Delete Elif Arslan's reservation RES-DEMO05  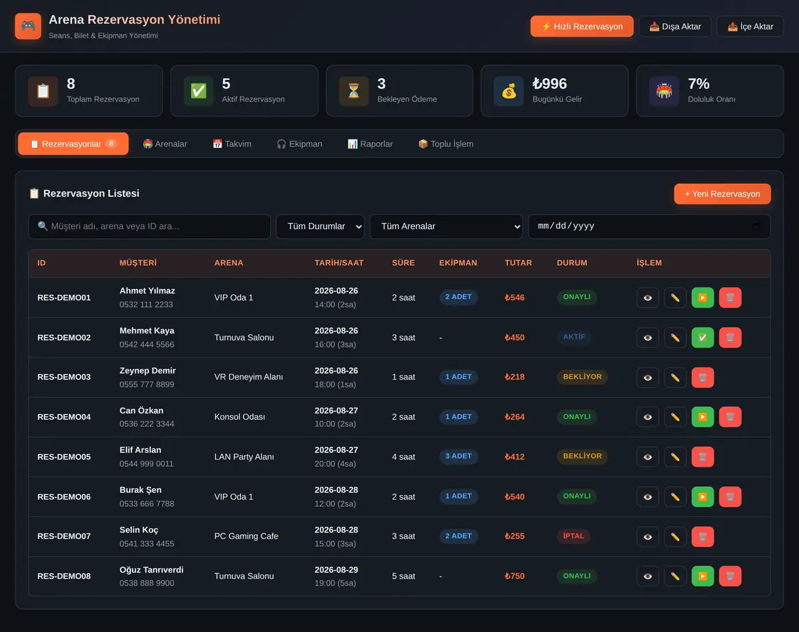pos(702,457)
